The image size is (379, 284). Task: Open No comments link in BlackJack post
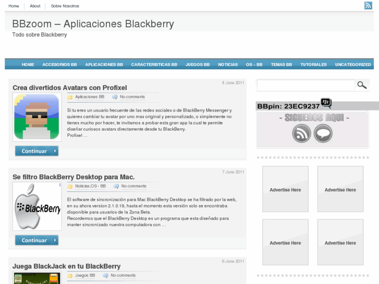(123, 275)
